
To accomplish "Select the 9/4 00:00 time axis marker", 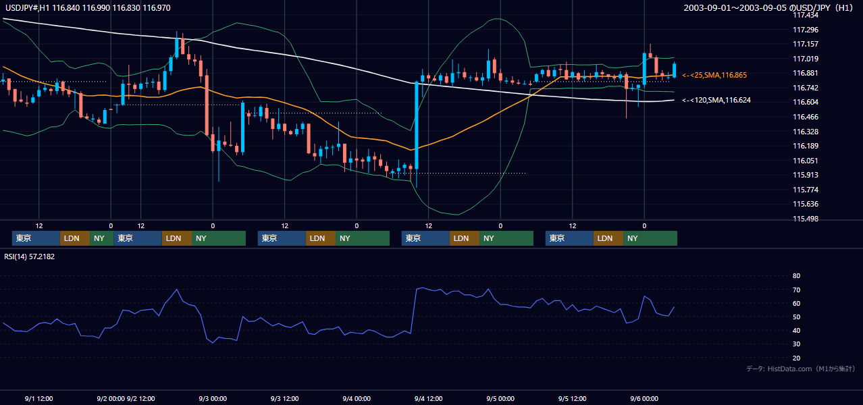I will click(357, 398).
